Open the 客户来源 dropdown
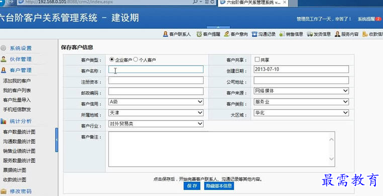 point(301,91)
